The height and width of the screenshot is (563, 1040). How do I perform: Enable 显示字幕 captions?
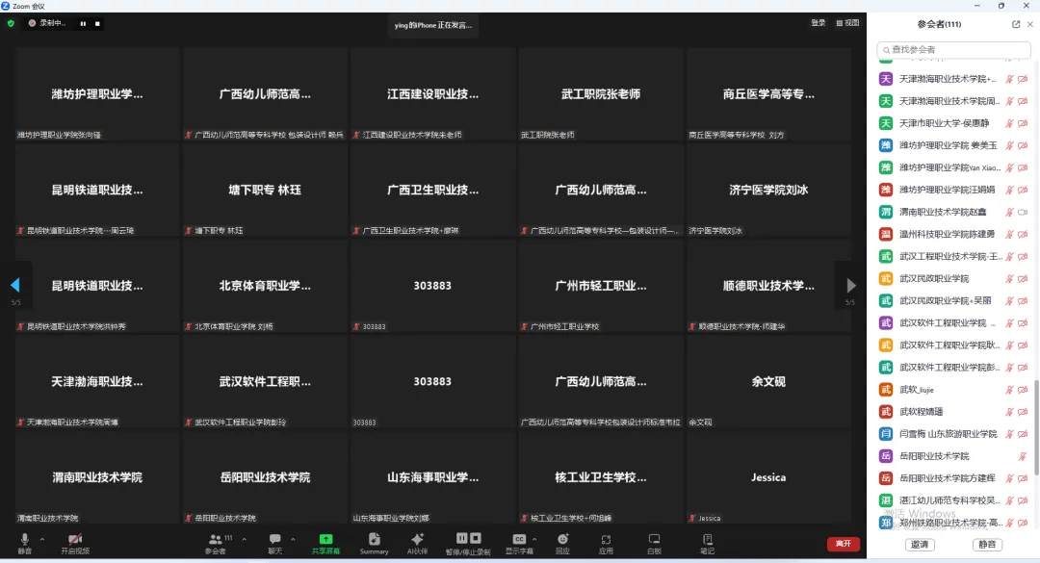(517, 544)
